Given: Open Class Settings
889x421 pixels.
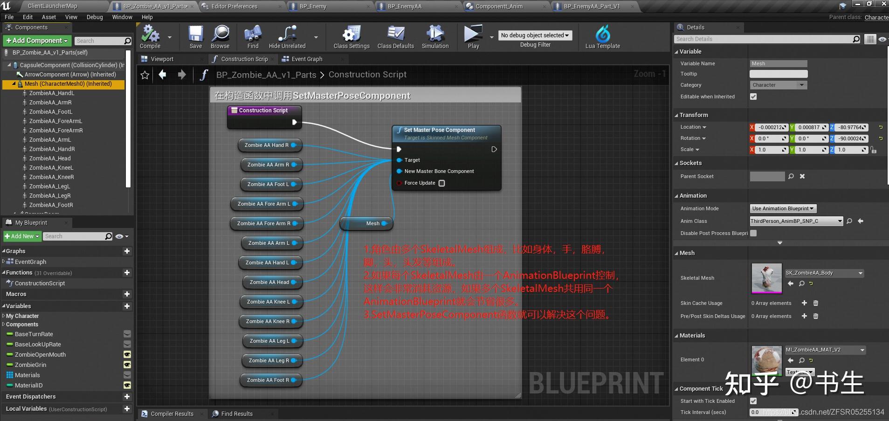Looking at the screenshot, I should click(x=351, y=36).
